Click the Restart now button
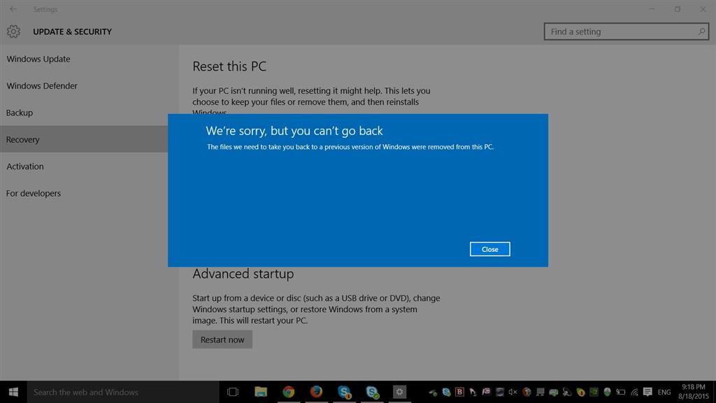The height and width of the screenshot is (403, 716). (222, 339)
